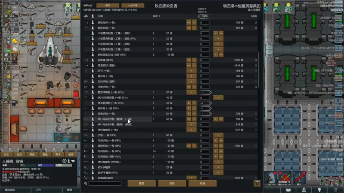Screen dimensions: 344x193
Task: Select the colonist portrait above the left stockpile
Action: 68,8
